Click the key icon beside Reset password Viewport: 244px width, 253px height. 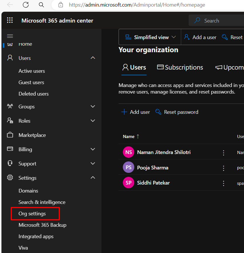pos(158,112)
